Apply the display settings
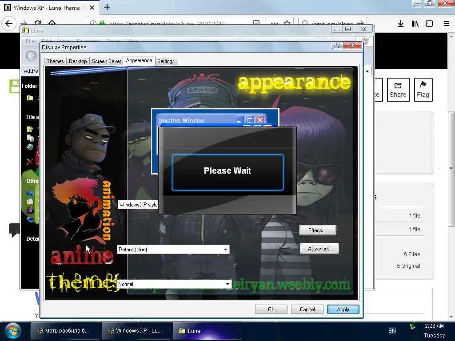455x341 pixels. coord(343,309)
